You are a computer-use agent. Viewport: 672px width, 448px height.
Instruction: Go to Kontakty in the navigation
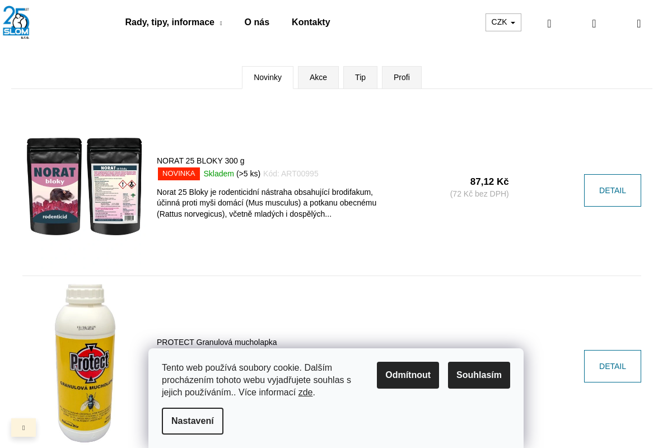coord(311,22)
